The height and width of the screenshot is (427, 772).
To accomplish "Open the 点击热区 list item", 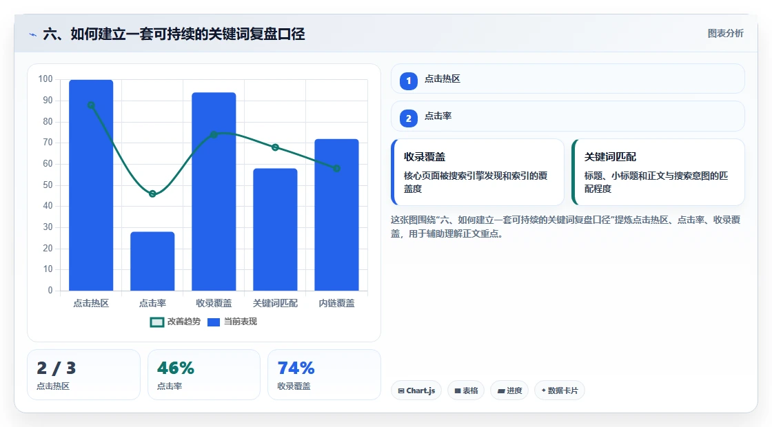I will point(568,79).
